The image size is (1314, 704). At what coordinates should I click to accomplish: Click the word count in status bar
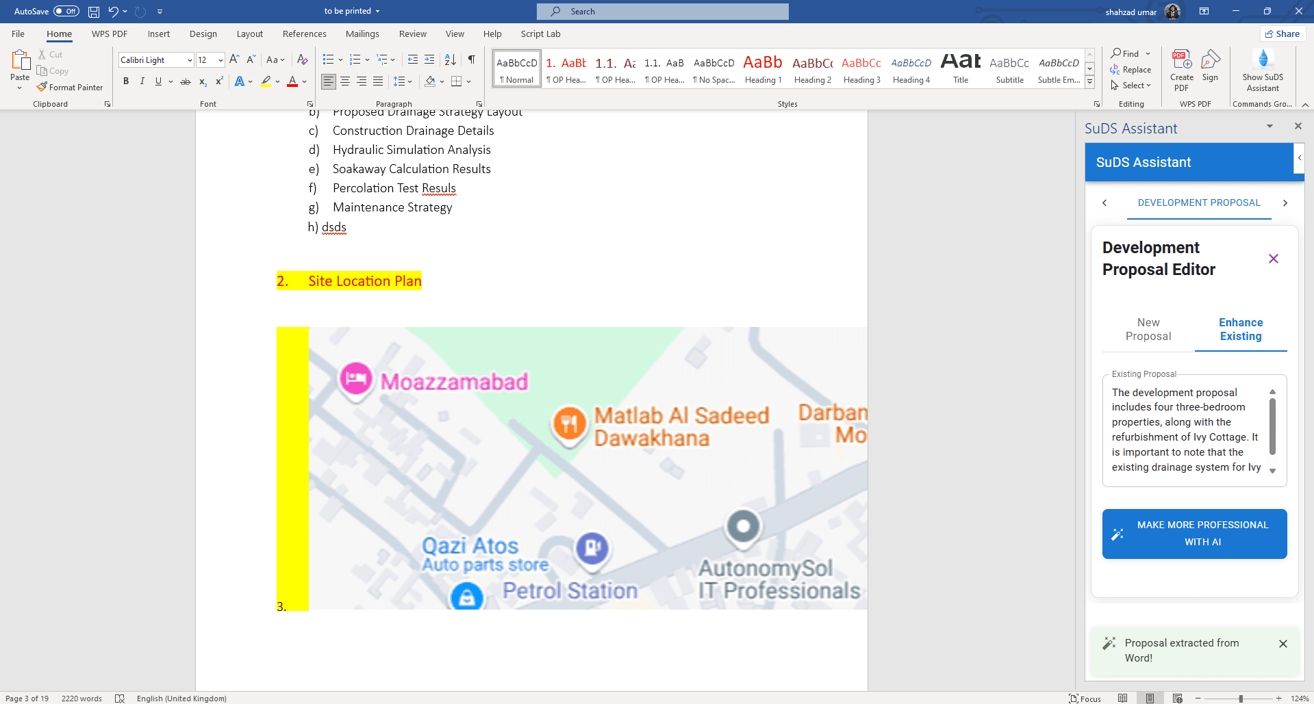pyautogui.click(x=81, y=699)
